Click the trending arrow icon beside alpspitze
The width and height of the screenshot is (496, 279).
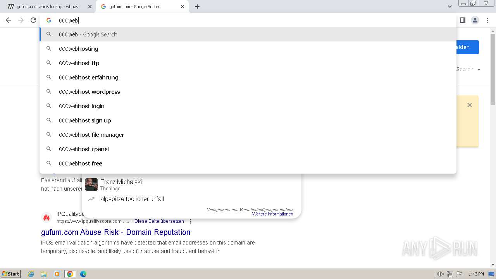click(91, 199)
